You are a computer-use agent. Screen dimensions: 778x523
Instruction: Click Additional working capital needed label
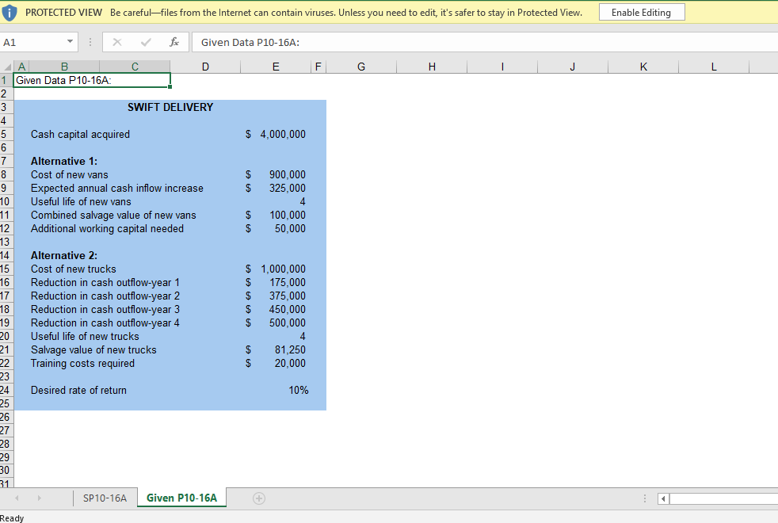[x=107, y=228]
